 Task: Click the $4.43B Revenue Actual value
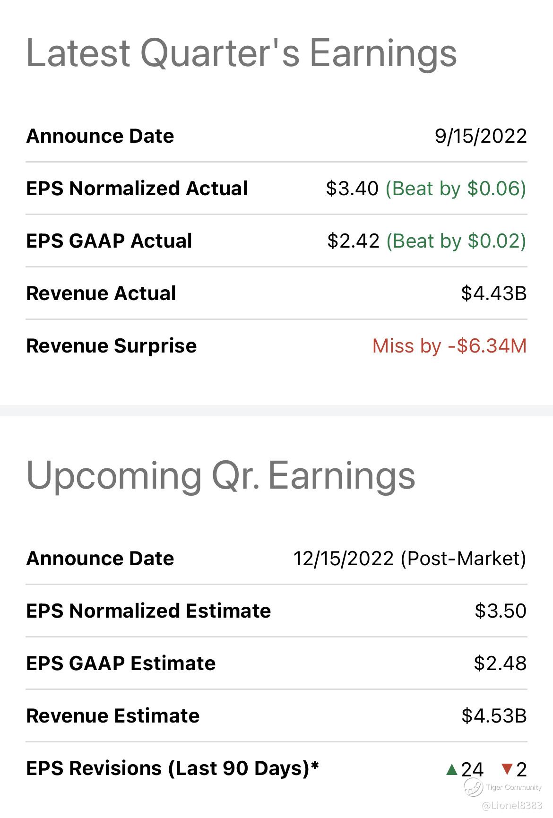[x=493, y=293]
